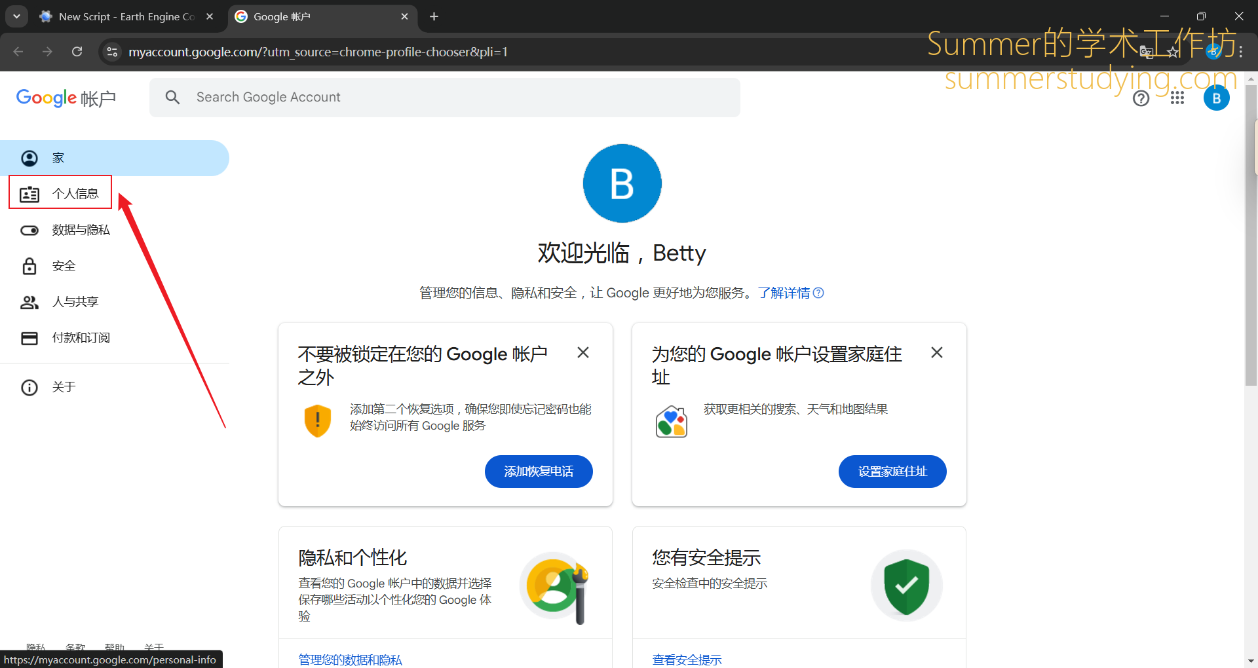Click the ID card icon beside 个人信息
The image size is (1258, 668).
29,194
